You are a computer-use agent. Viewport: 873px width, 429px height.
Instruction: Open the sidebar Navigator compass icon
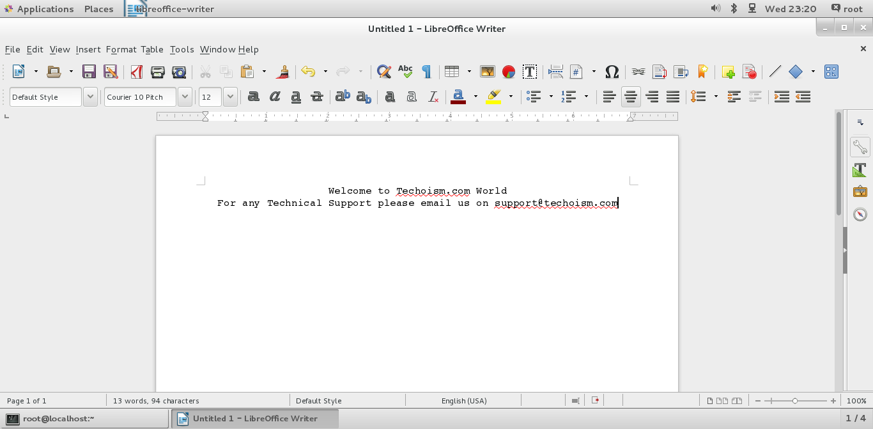(x=860, y=214)
